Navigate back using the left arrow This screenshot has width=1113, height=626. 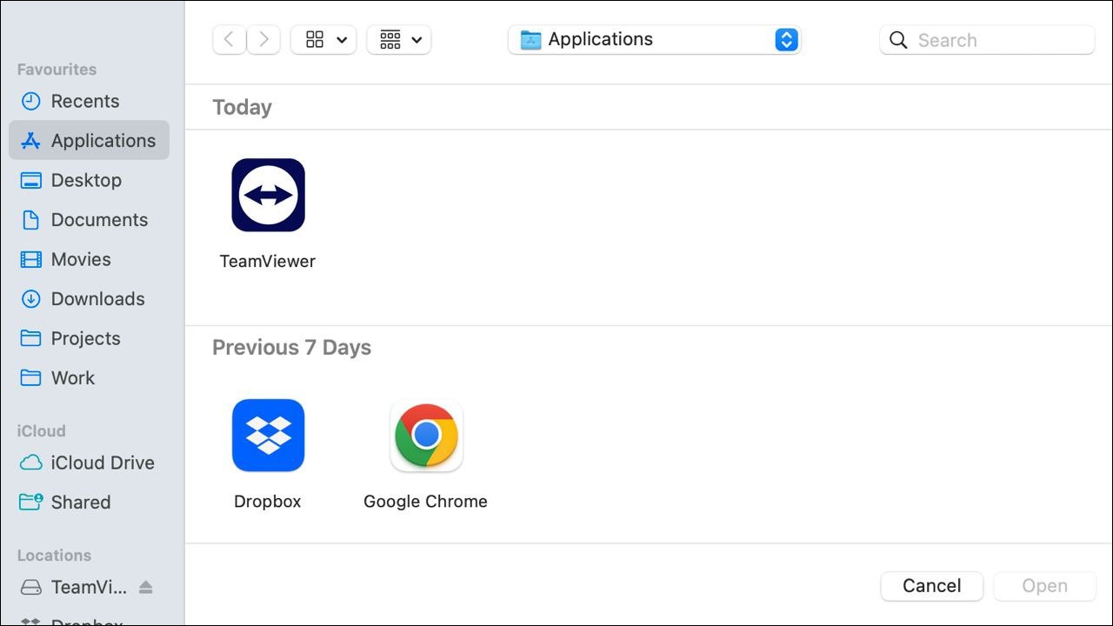[229, 39]
